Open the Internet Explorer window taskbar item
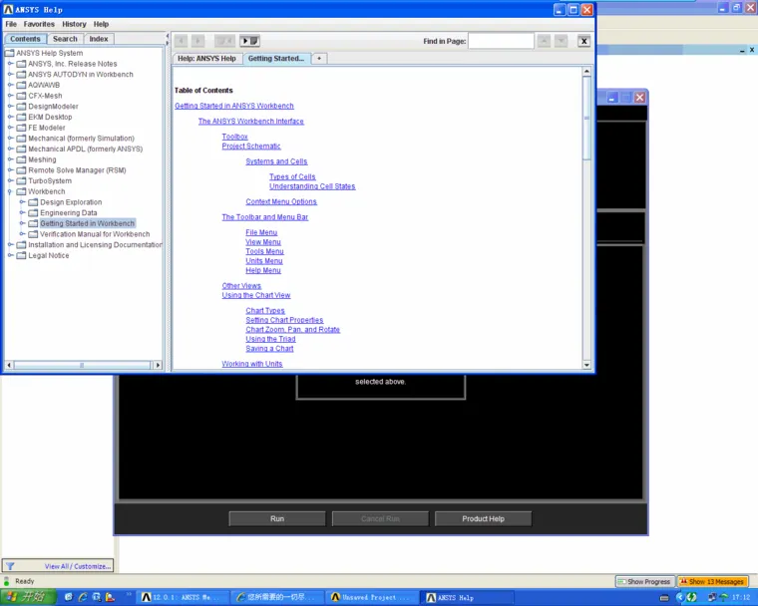The height and width of the screenshot is (606, 758). click(x=275, y=598)
